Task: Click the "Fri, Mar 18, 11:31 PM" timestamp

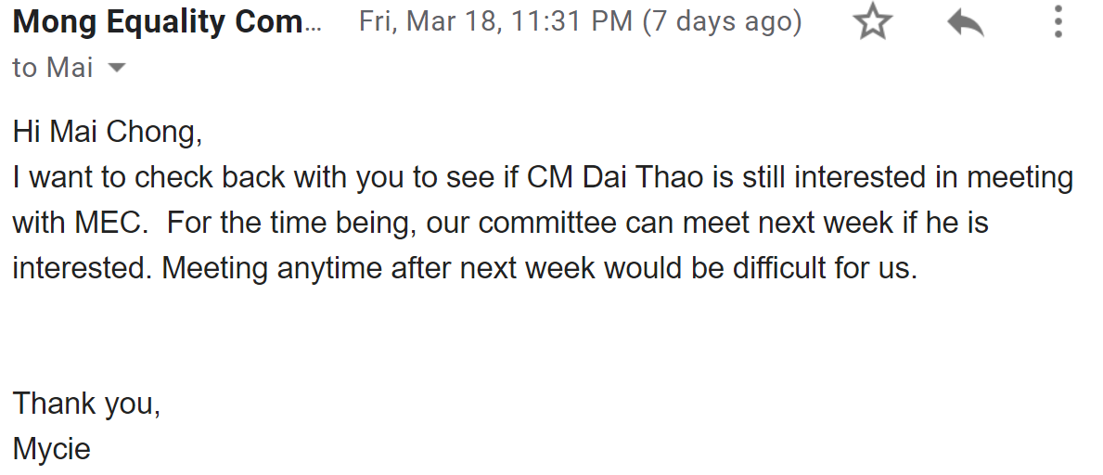Action: (496, 22)
